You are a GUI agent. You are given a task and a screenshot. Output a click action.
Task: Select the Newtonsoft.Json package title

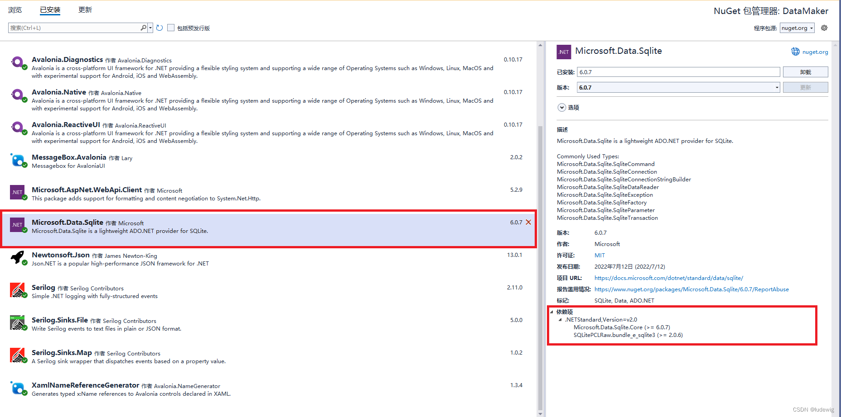[61, 255]
